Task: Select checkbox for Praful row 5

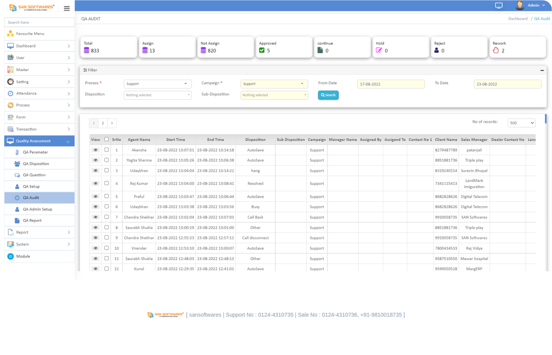Action: (x=107, y=196)
